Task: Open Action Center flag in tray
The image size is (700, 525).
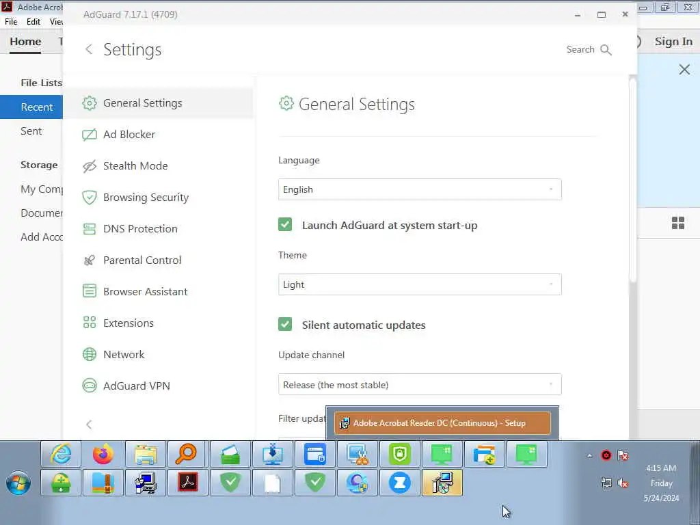Action: [623, 455]
